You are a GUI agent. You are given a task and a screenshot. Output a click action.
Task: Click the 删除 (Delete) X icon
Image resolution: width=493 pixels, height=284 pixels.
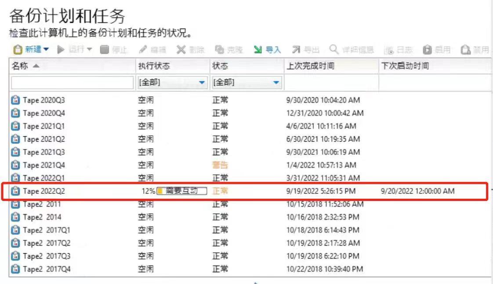tap(181, 50)
